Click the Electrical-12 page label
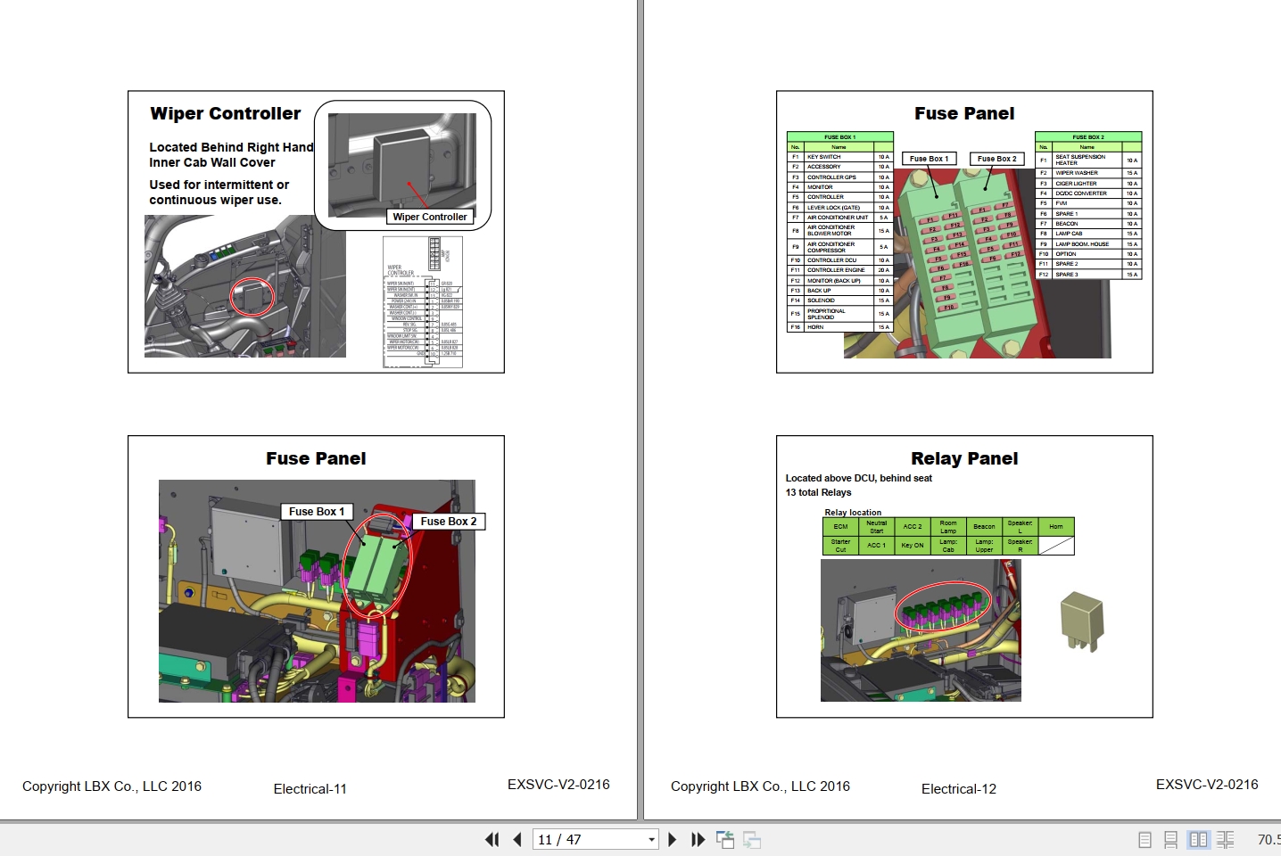This screenshot has width=1281, height=856. (959, 789)
